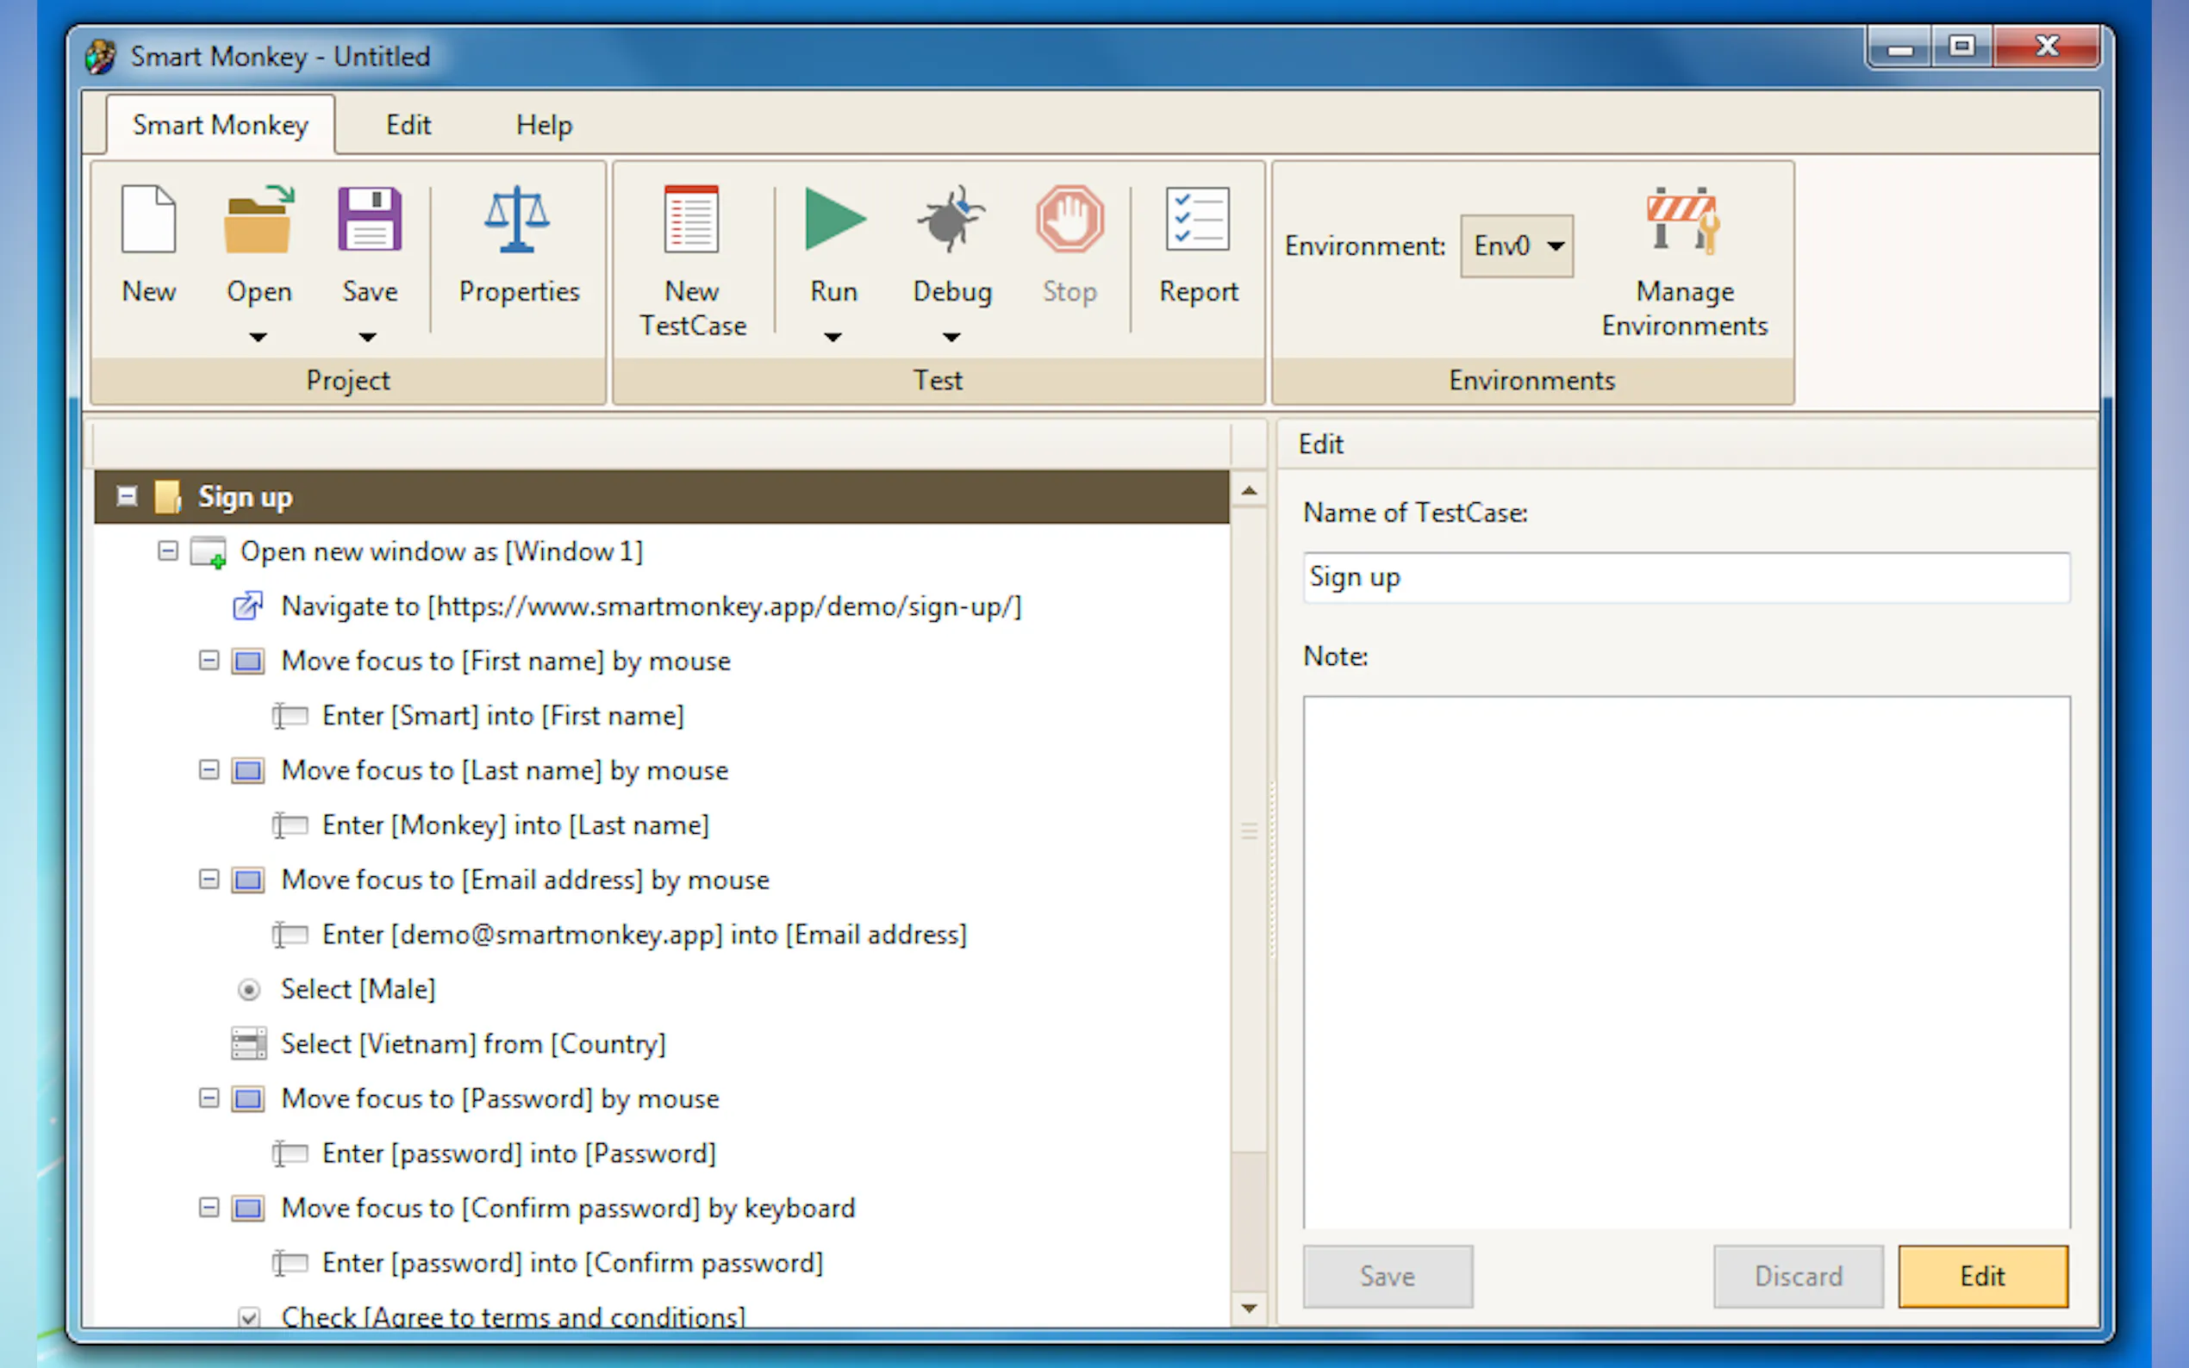This screenshot has width=2189, height=1368.
Task: Click text-field icon of Enter [Monkey] step
Action: (x=290, y=825)
